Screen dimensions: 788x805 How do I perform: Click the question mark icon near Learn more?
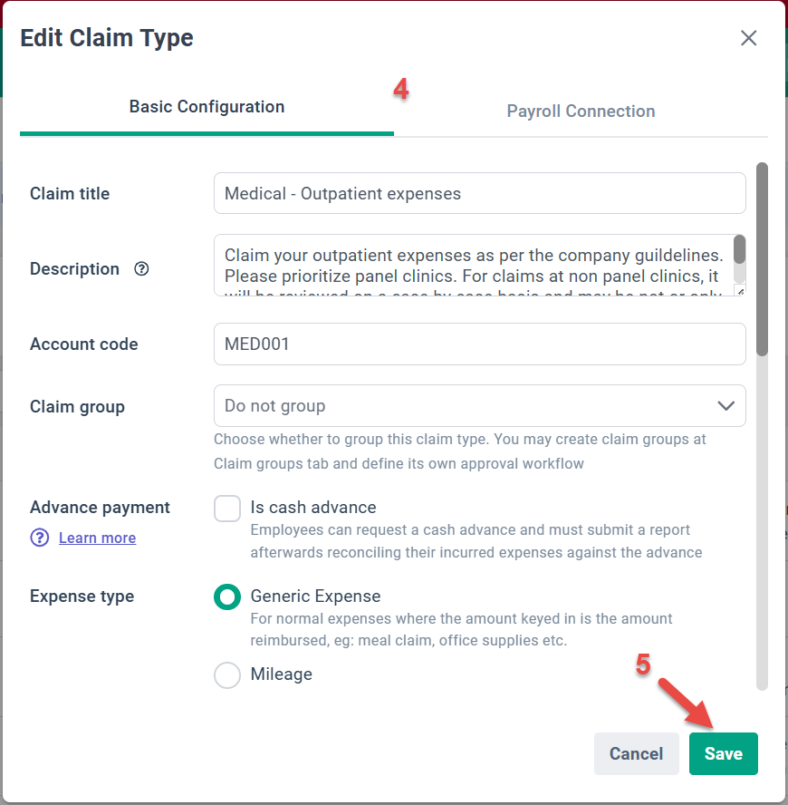[39, 538]
